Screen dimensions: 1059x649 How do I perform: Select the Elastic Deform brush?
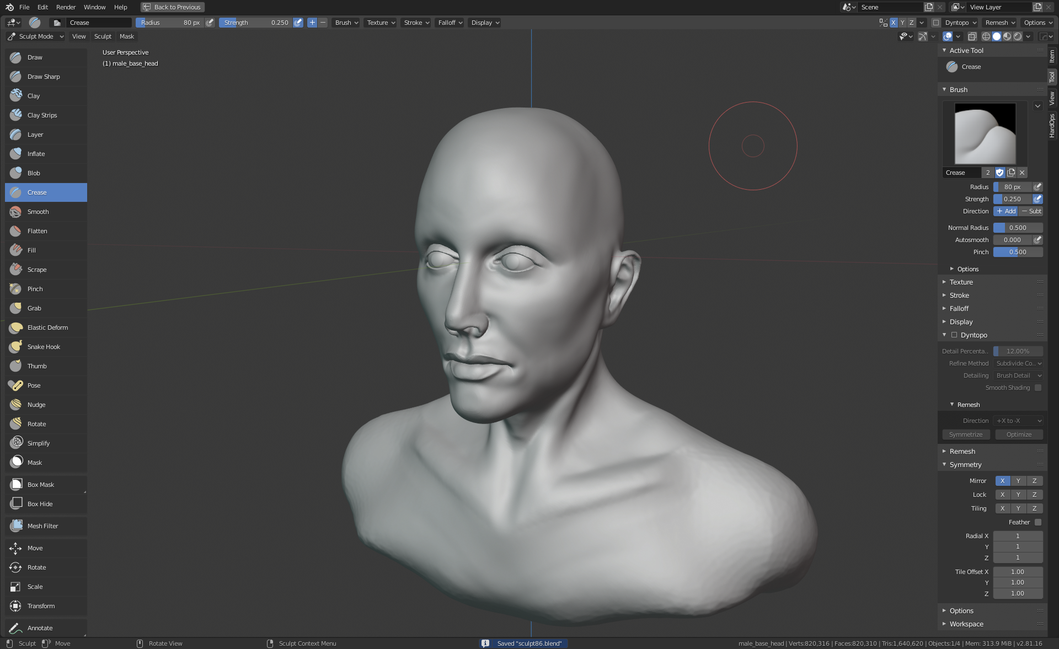tap(47, 328)
